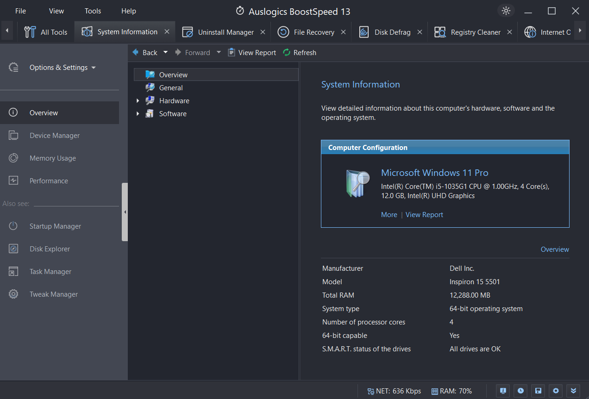The height and width of the screenshot is (399, 589).
Task: Open the Forward history dropdown arrow
Action: (219, 52)
